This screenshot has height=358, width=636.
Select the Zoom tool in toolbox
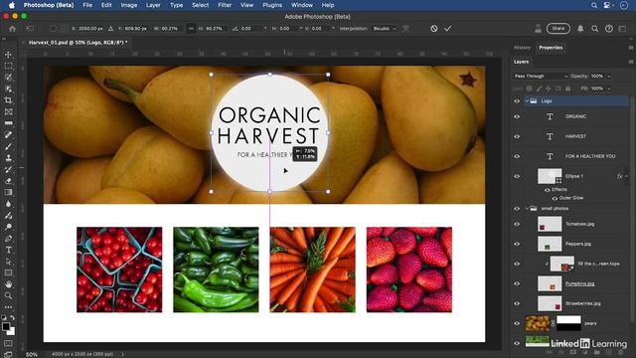[8, 295]
